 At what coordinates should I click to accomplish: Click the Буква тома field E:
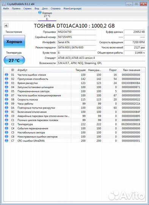(x=77, y=53)
